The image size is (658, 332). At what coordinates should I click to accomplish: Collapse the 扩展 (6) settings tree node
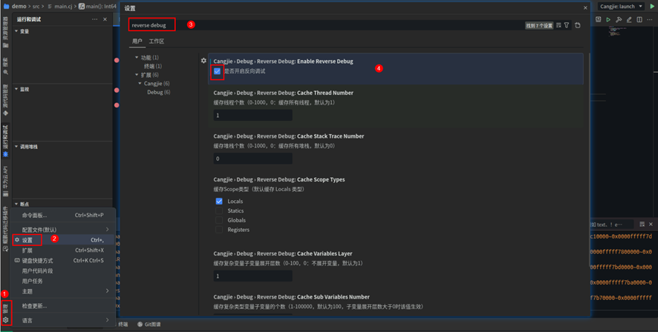click(x=137, y=75)
